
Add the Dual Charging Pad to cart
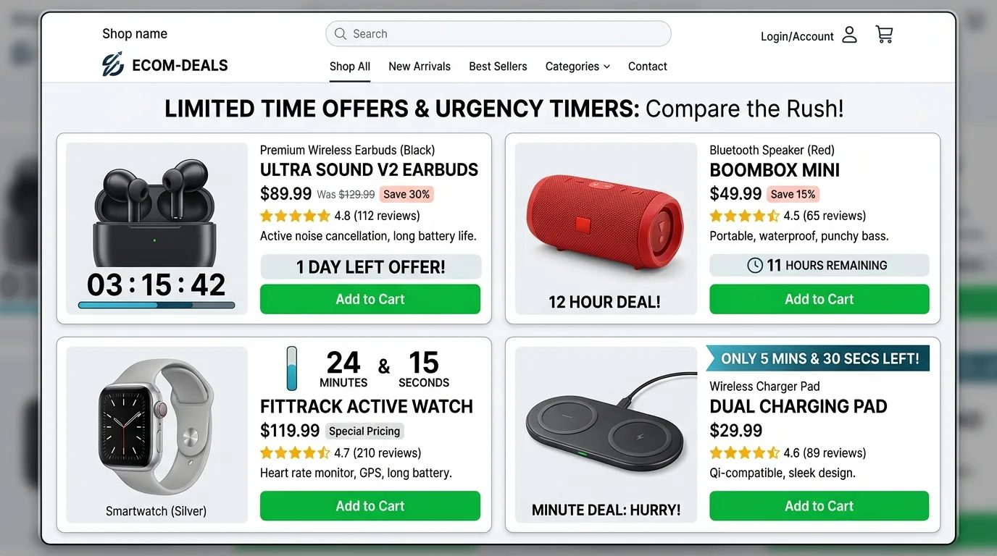(x=819, y=506)
